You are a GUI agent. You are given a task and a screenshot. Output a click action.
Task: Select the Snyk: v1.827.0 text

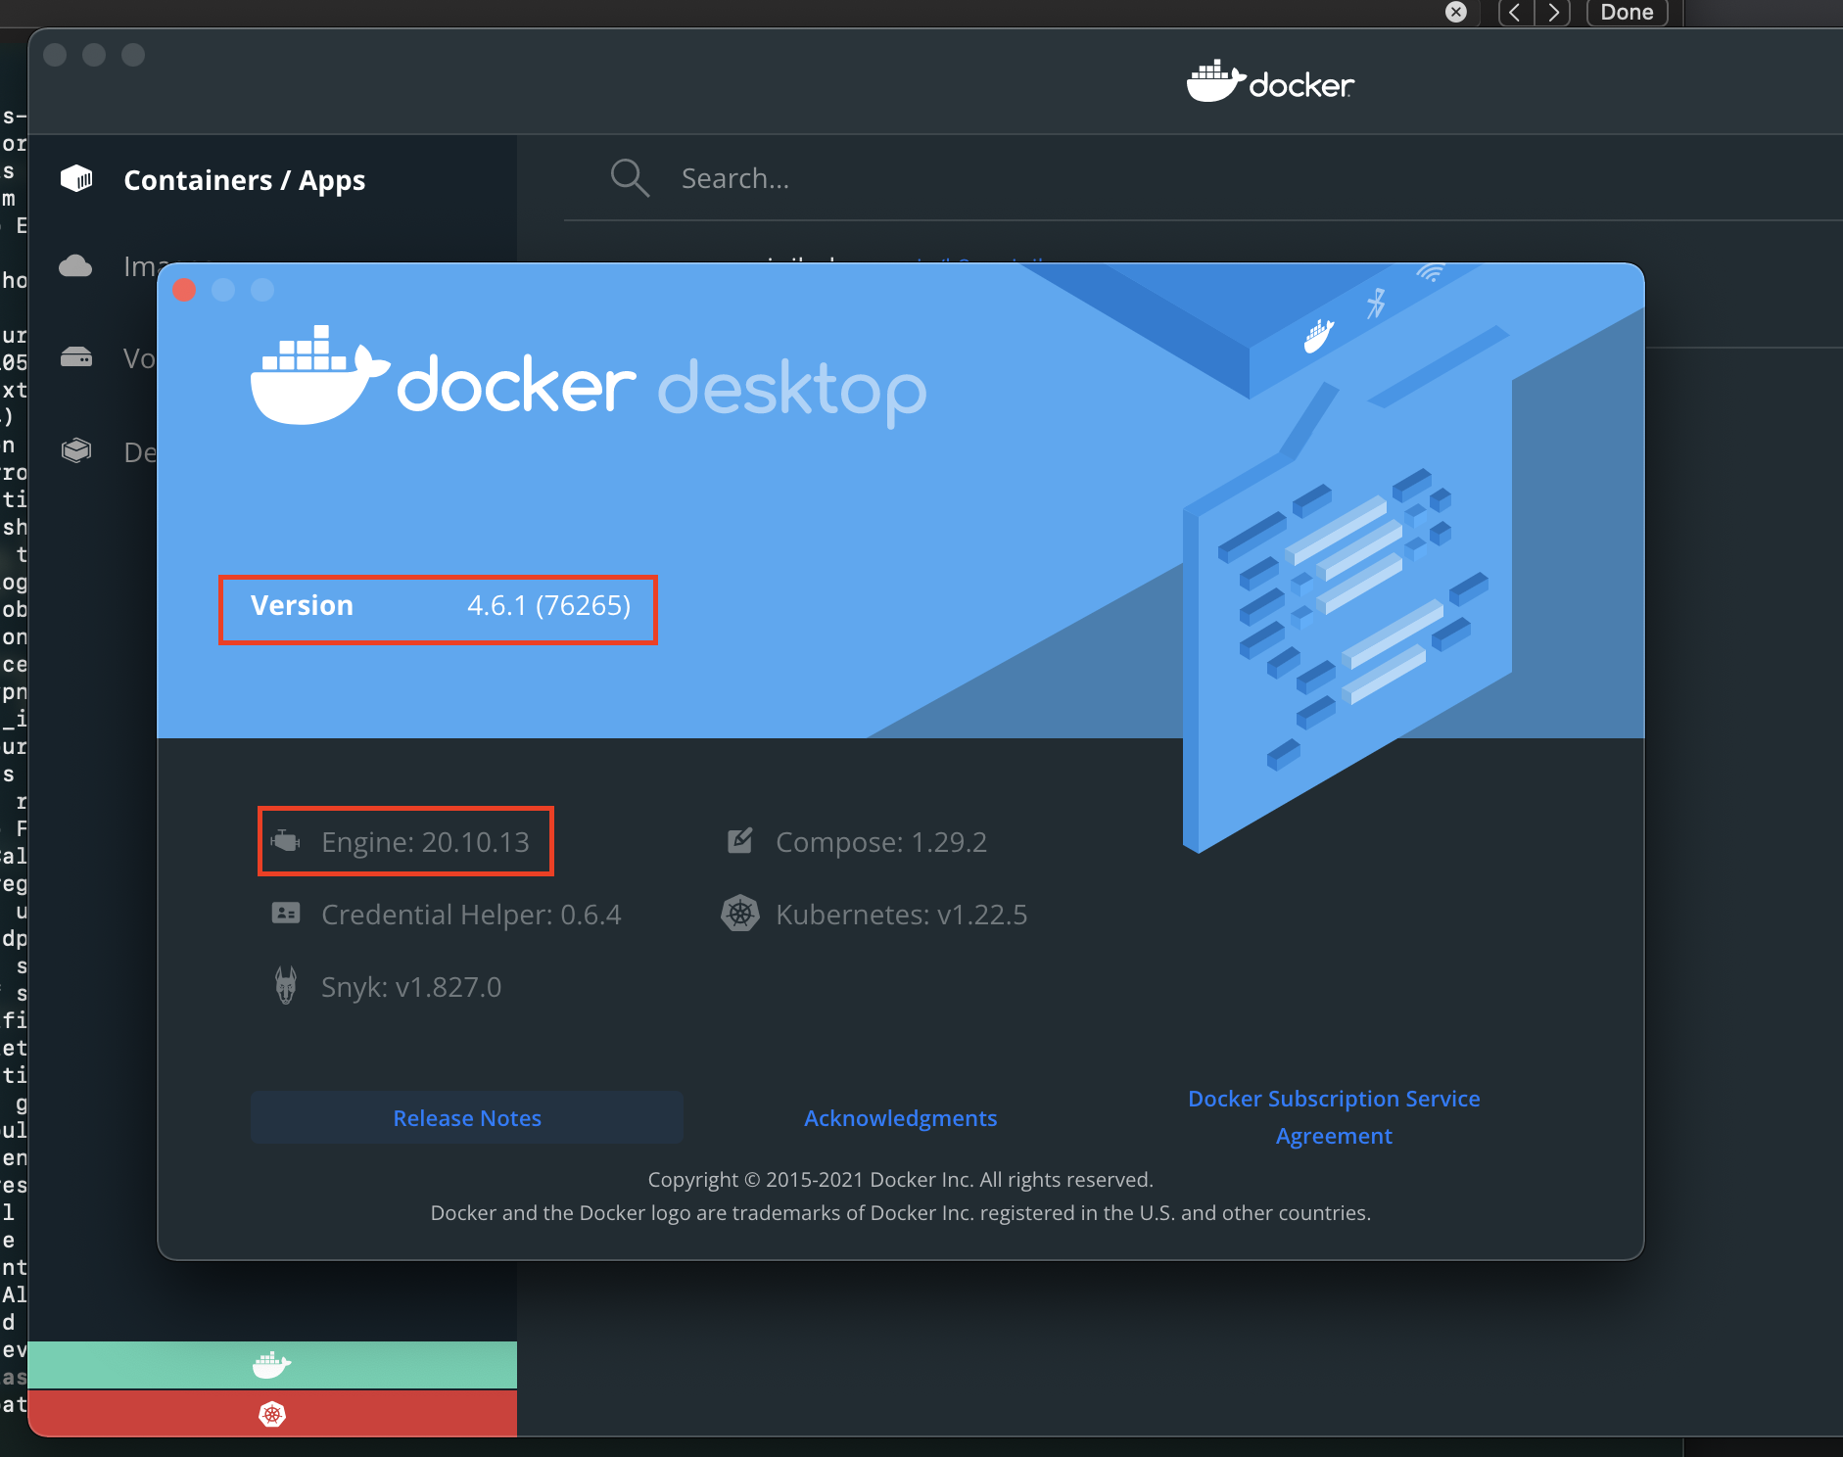411,987
